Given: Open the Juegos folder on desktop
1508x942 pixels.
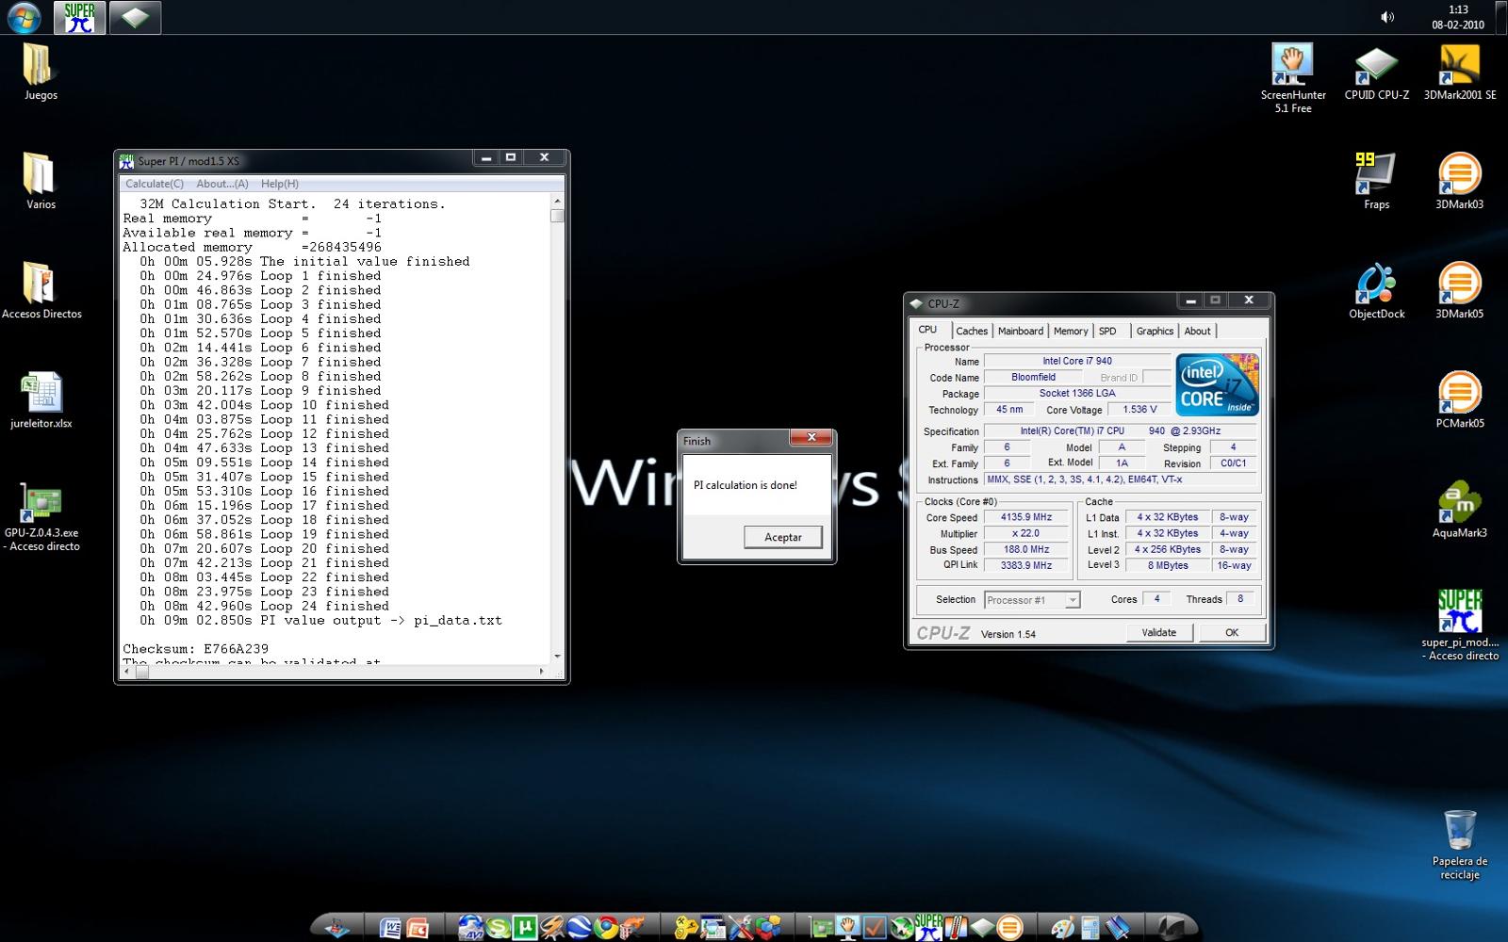Looking at the screenshot, I should (x=40, y=73).
